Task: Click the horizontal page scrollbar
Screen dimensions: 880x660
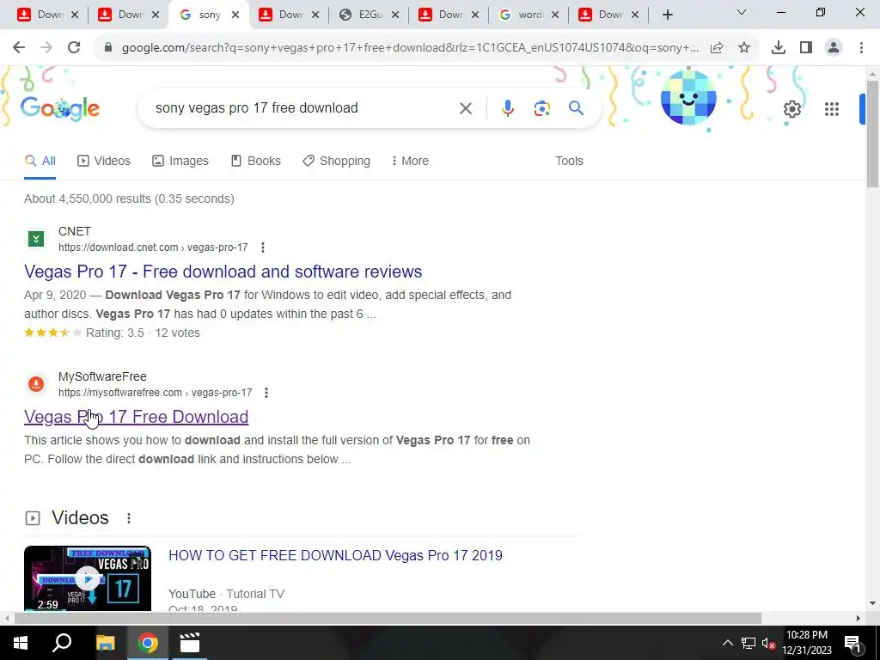Action: (x=388, y=618)
